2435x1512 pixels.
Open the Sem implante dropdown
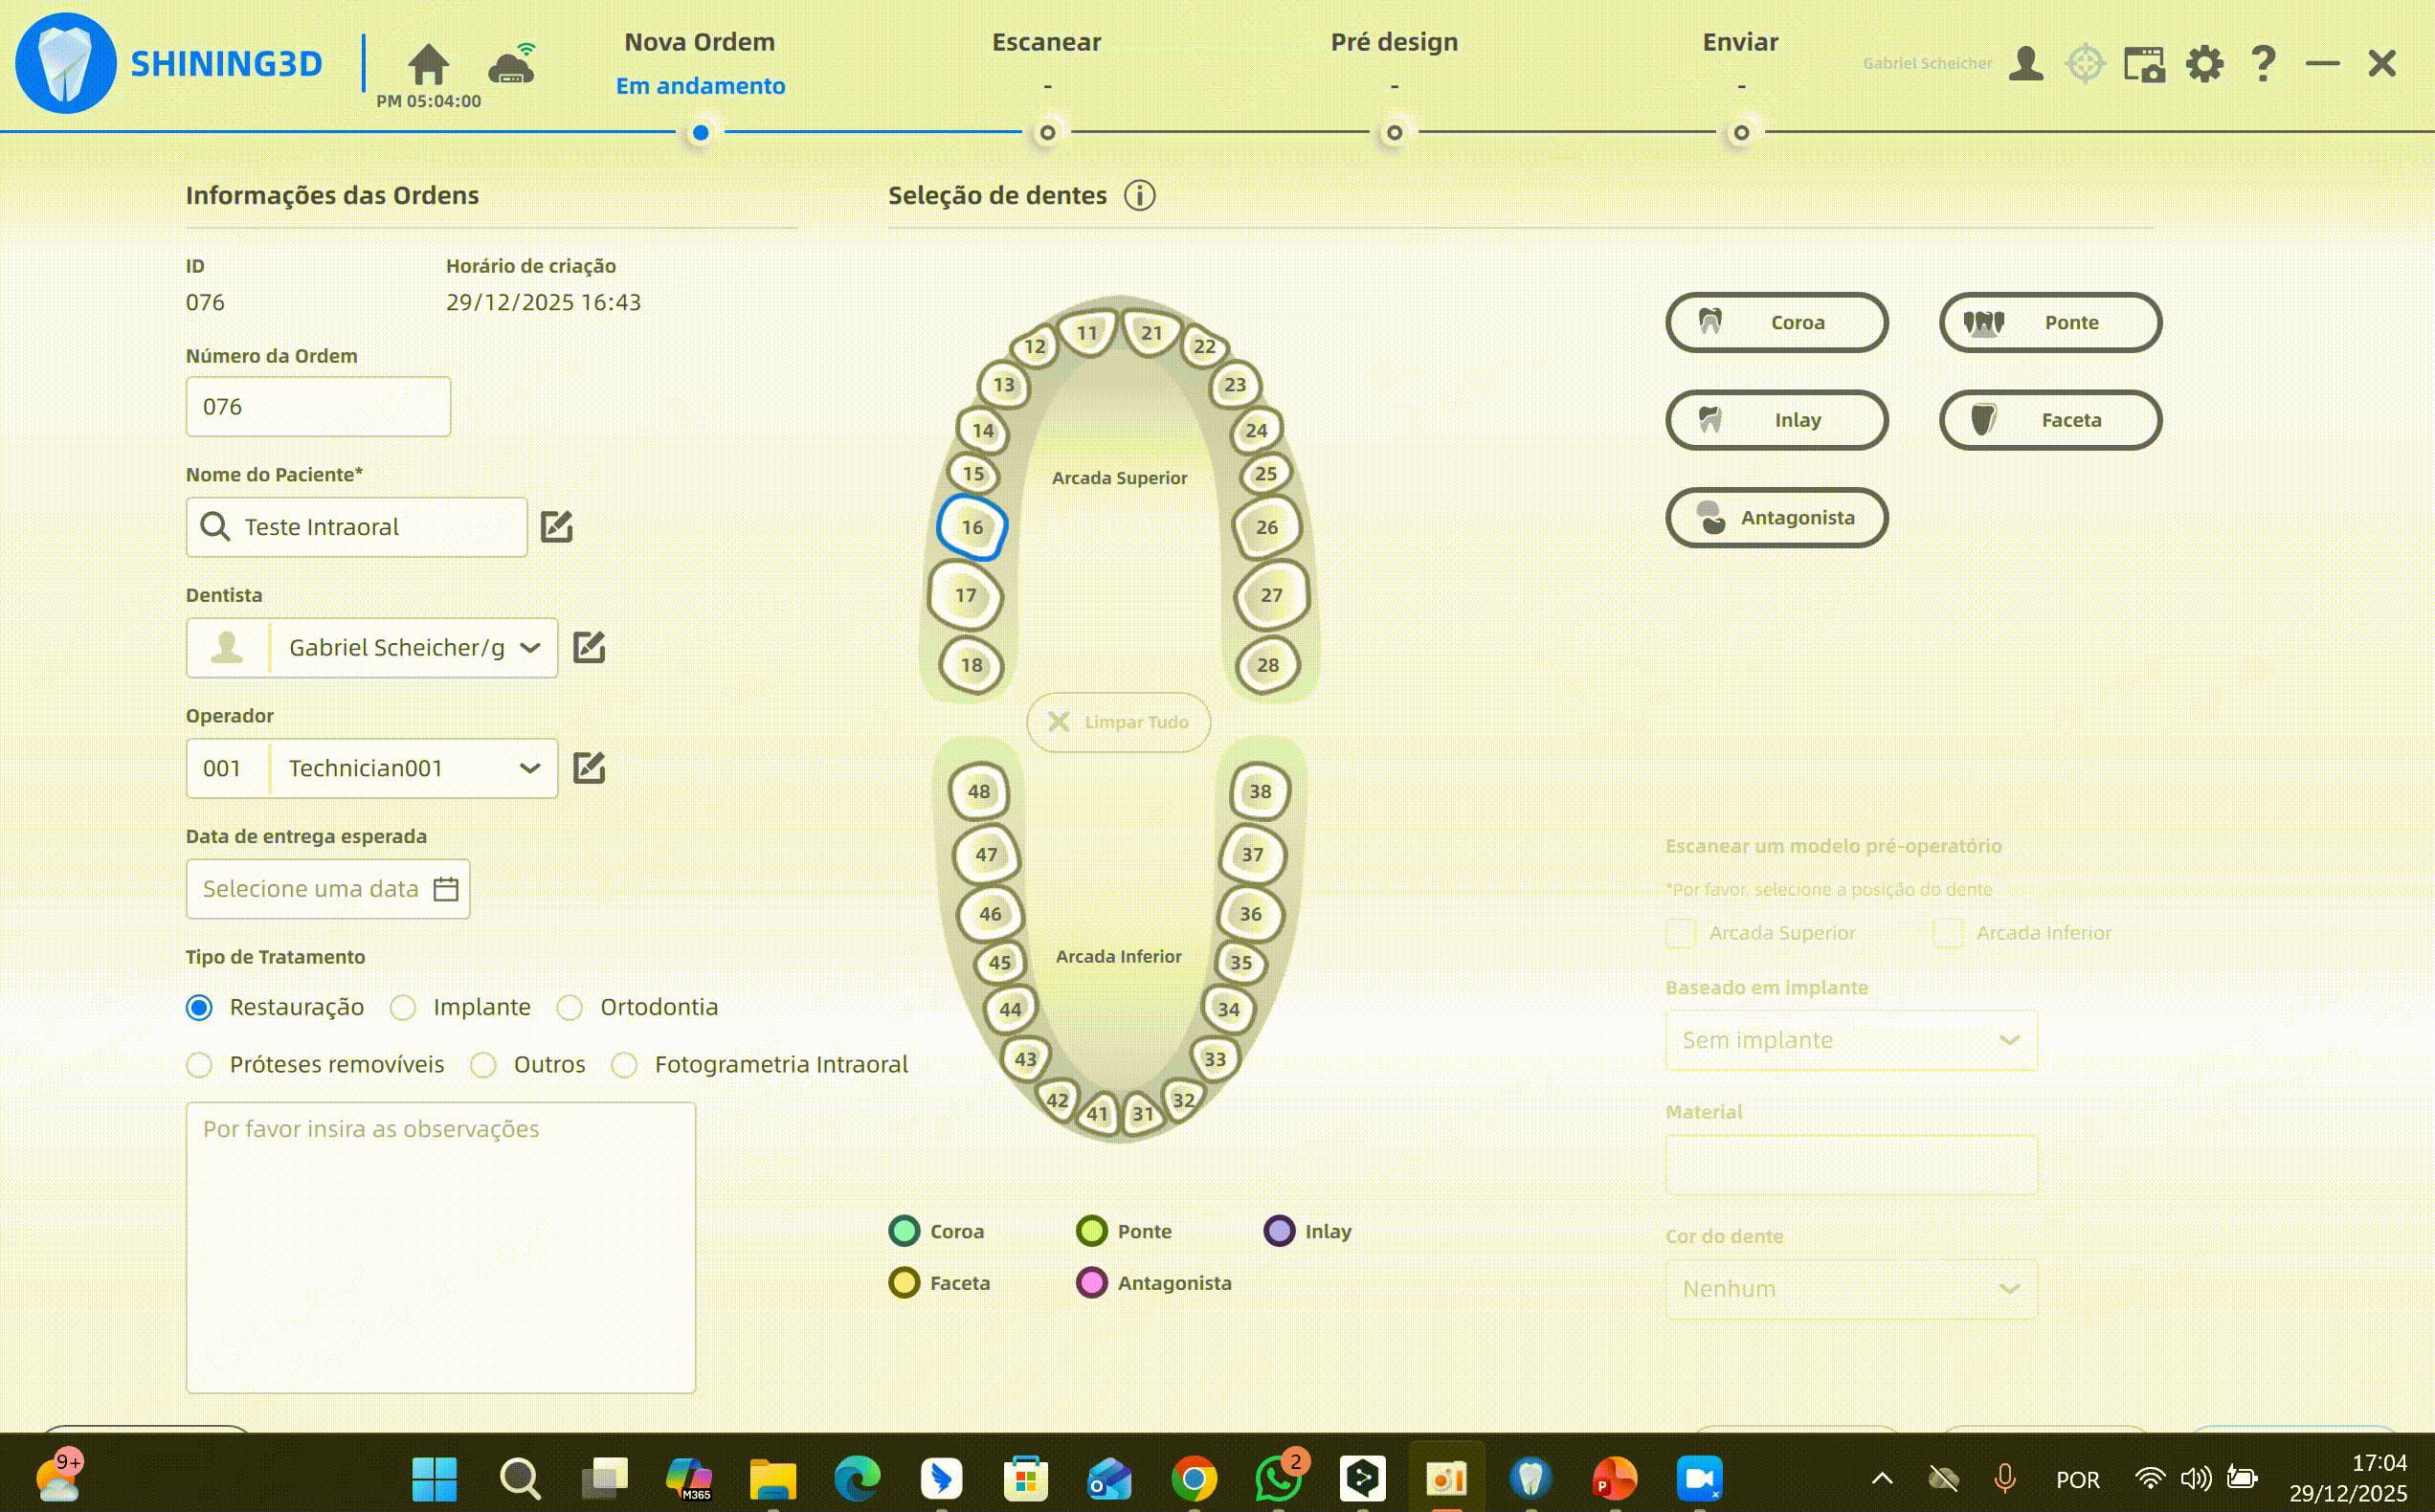pos(1850,1040)
